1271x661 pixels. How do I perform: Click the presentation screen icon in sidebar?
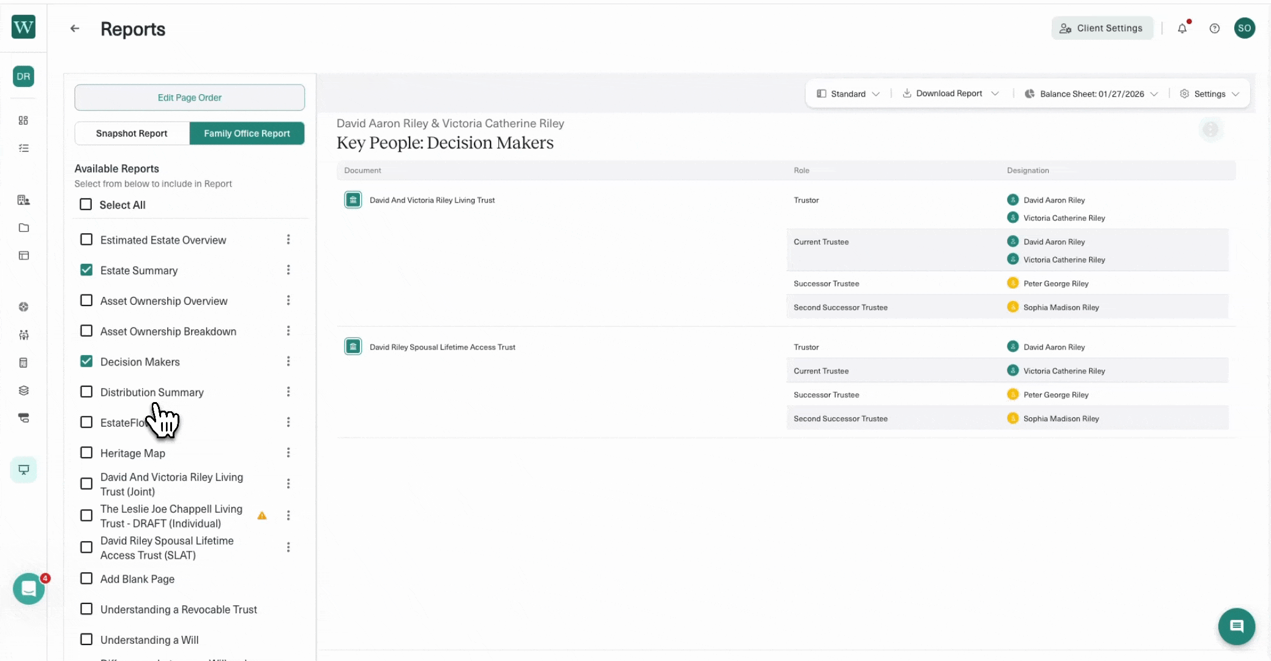coord(23,470)
